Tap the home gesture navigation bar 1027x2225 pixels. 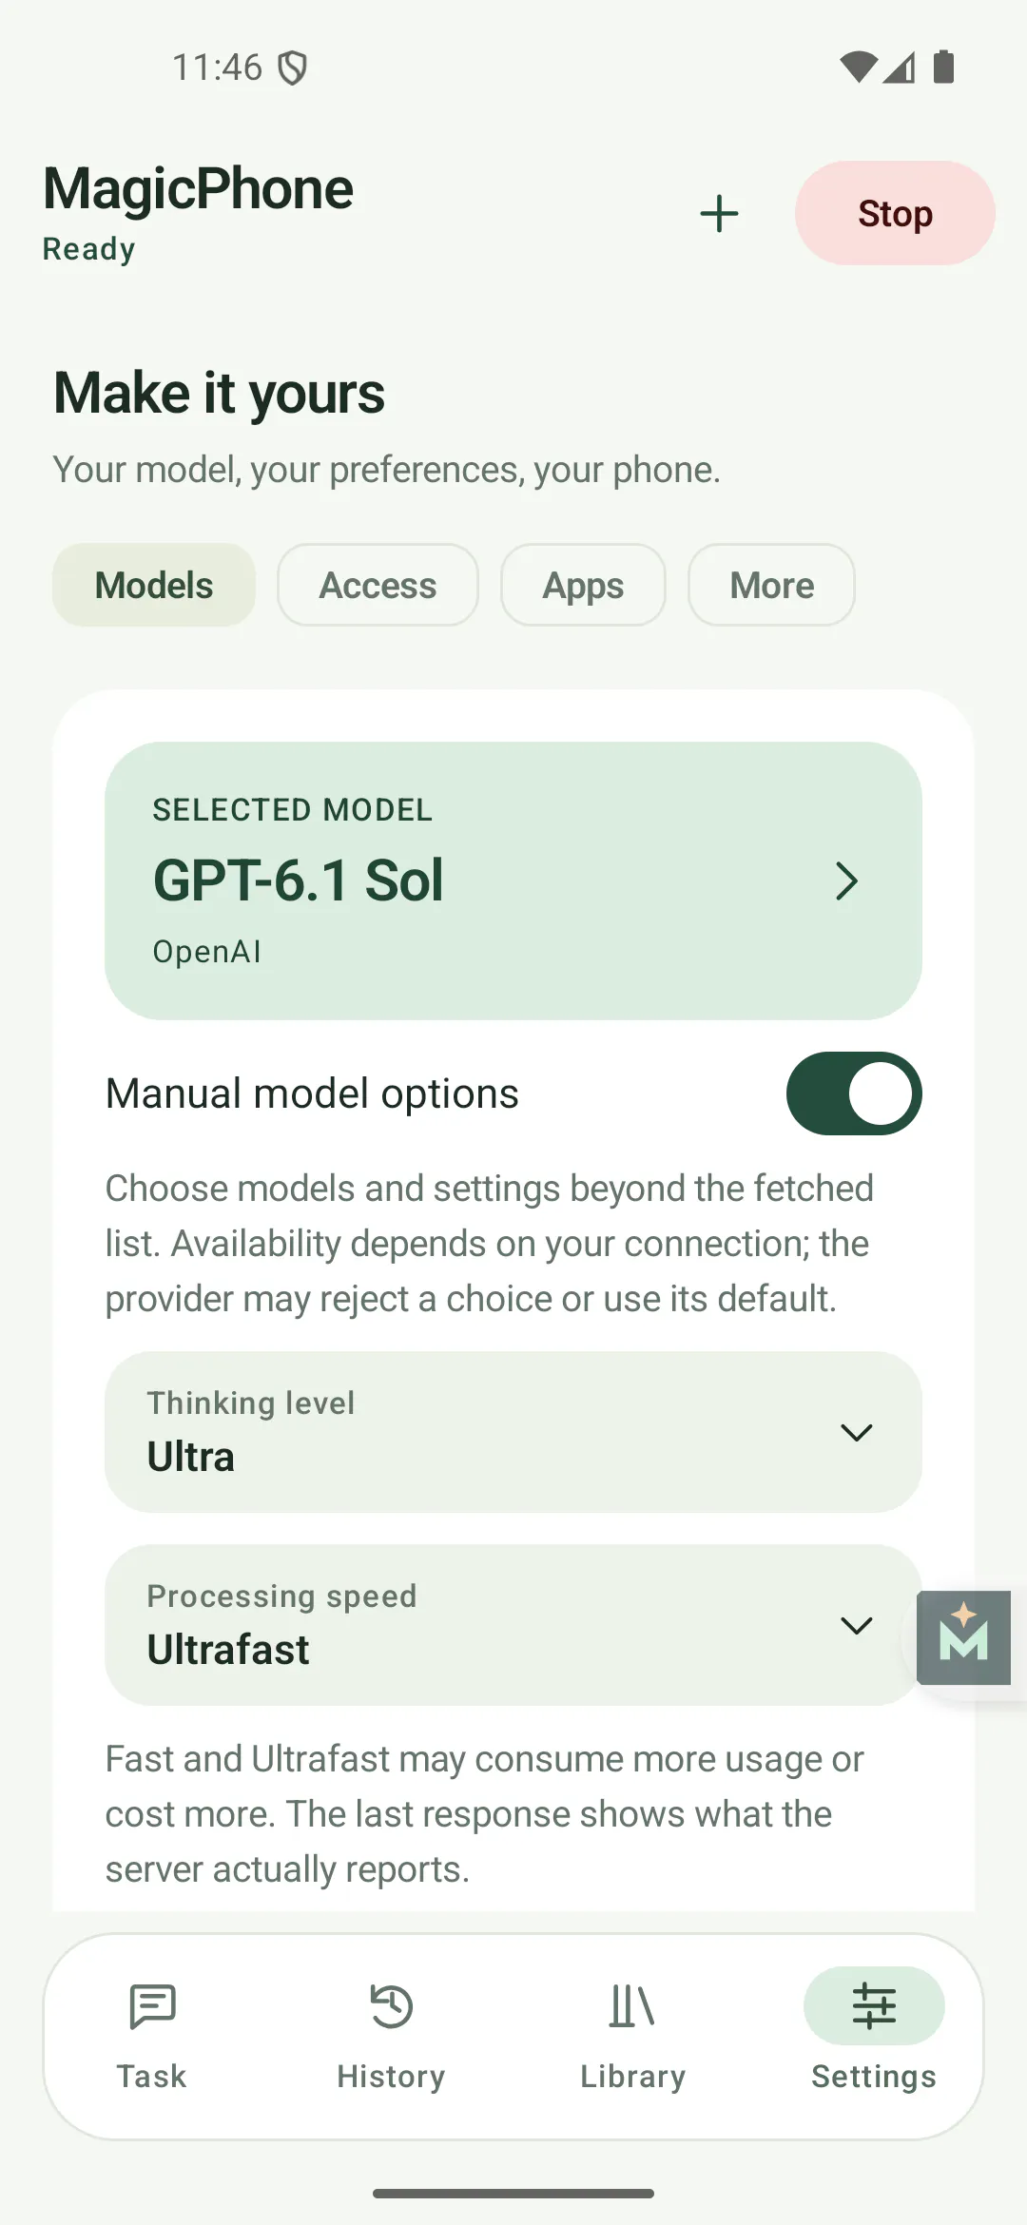(x=513, y=2194)
